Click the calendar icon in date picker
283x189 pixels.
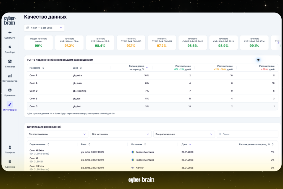pos(28,28)
